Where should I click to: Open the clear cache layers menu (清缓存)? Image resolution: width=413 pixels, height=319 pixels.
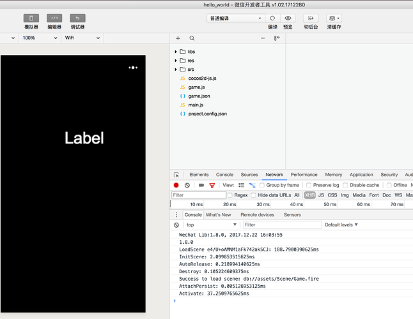[334, 18]
